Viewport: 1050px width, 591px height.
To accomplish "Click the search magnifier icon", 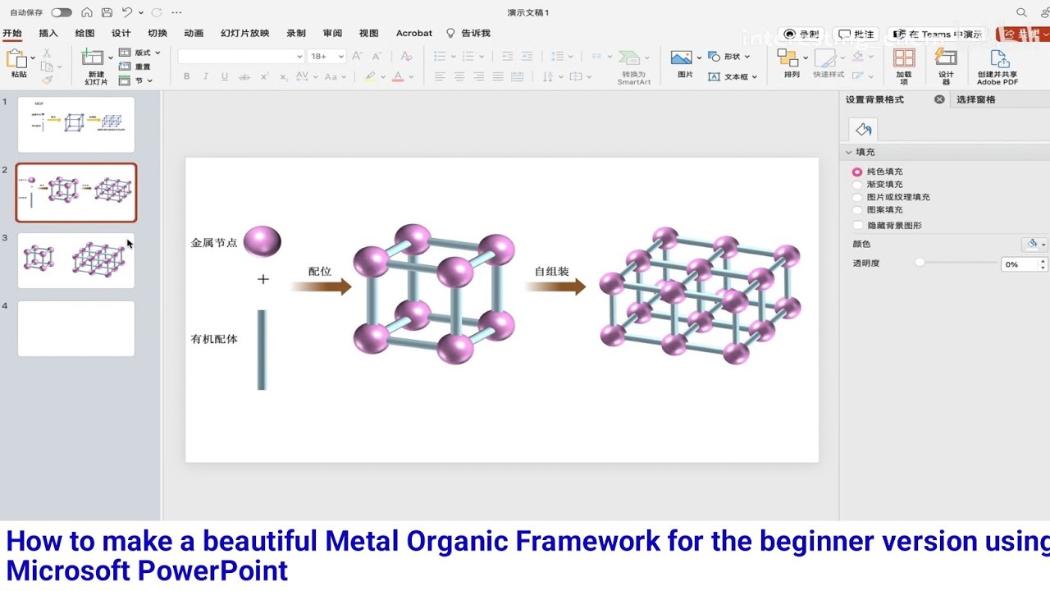I will (x=1021, y=12).
